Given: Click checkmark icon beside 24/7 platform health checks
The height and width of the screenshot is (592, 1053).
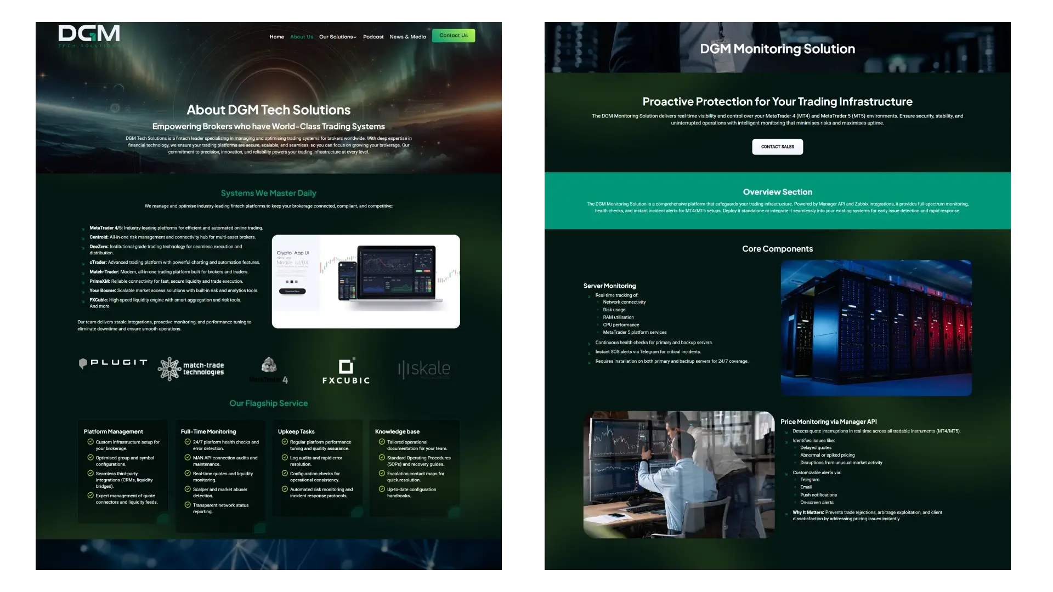Looking at the screenshot, I should click(x=188, y=442).
